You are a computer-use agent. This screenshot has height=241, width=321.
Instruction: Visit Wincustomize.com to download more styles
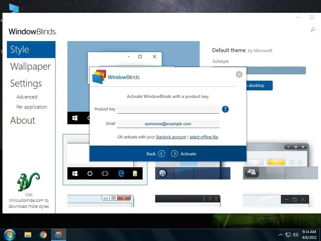pyautogui.click(x=29, y=201)
